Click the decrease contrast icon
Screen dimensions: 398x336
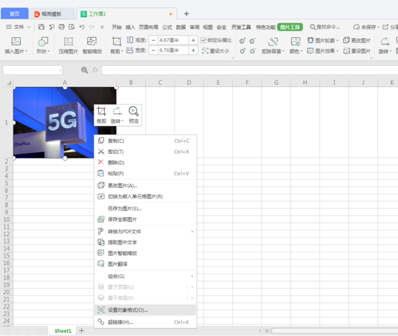pyautogui.click(x=252, y=41)
